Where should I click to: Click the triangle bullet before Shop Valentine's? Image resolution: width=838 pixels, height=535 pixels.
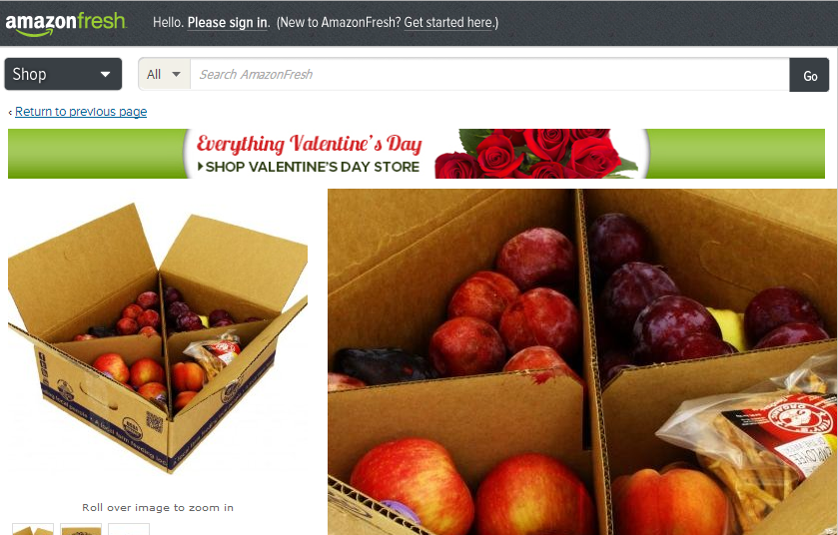(x=201, y=167)
